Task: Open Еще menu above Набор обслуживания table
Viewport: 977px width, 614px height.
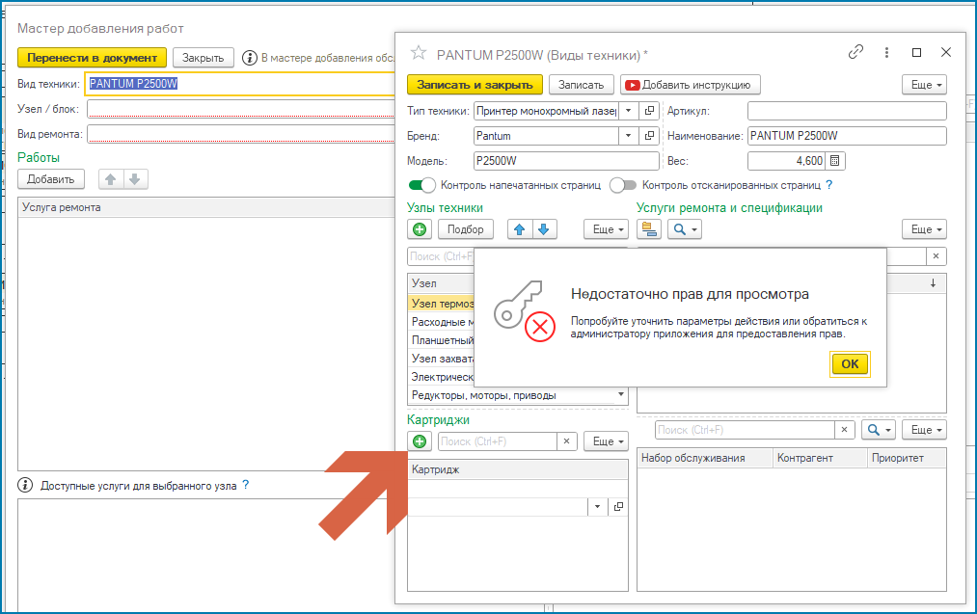Action: (924, 430)
